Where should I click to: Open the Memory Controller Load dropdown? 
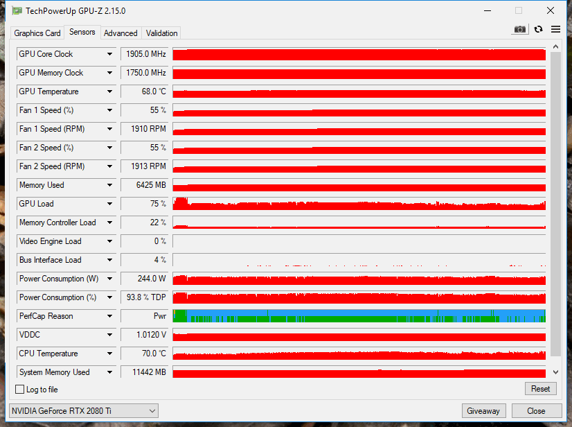point(109,223)
